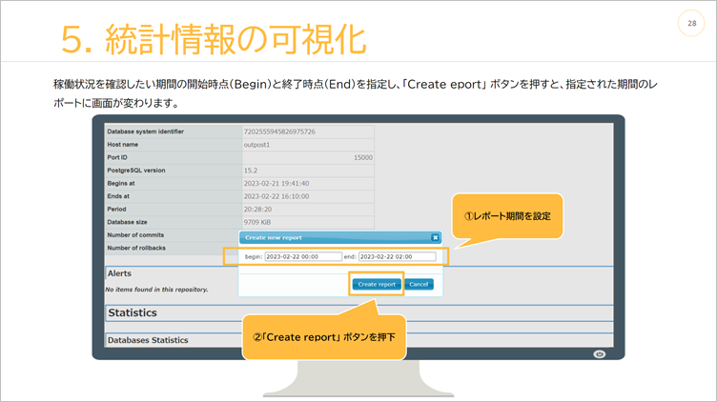Click the Host name label
This screenshot has height=402, width=717.
[x=123, y=145]
